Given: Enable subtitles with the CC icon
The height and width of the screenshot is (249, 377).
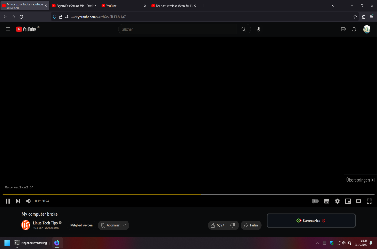Looking at the screenshot, I should [326, 201].
